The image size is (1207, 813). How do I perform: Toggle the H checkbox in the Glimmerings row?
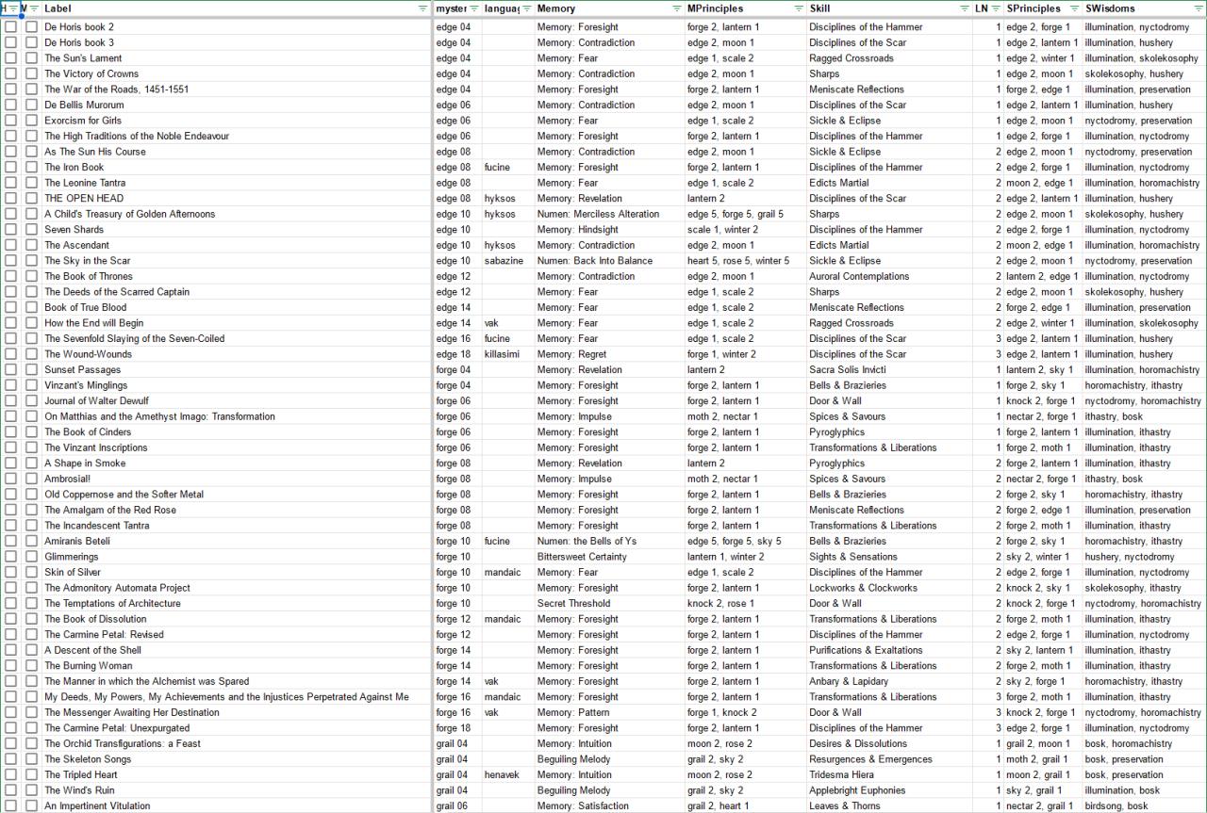tap(10, 557)
